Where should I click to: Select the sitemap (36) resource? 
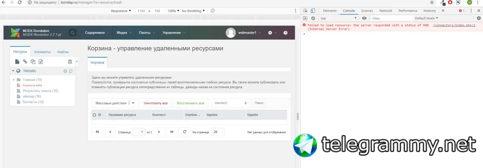32,96
